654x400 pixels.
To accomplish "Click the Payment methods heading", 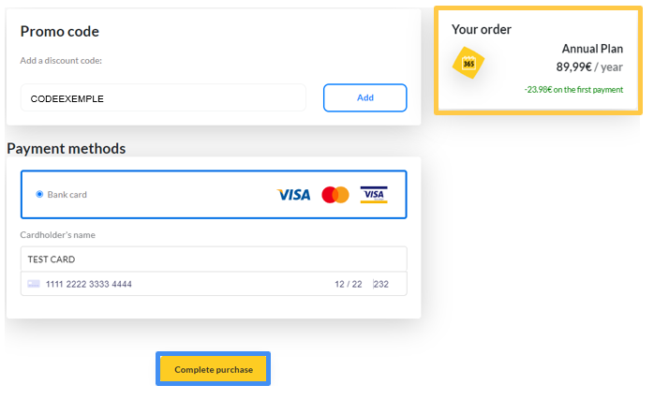I will 67,149.
